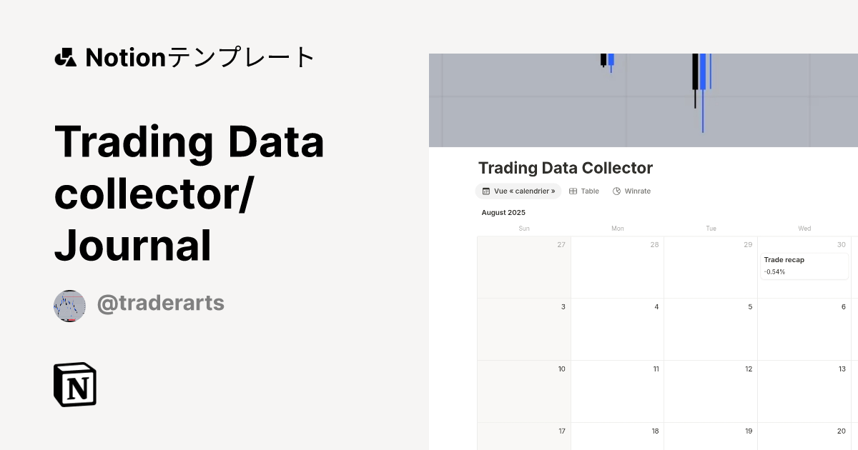Click the table grid icon beside Table

pyautogui.click(x=573, y=191)
